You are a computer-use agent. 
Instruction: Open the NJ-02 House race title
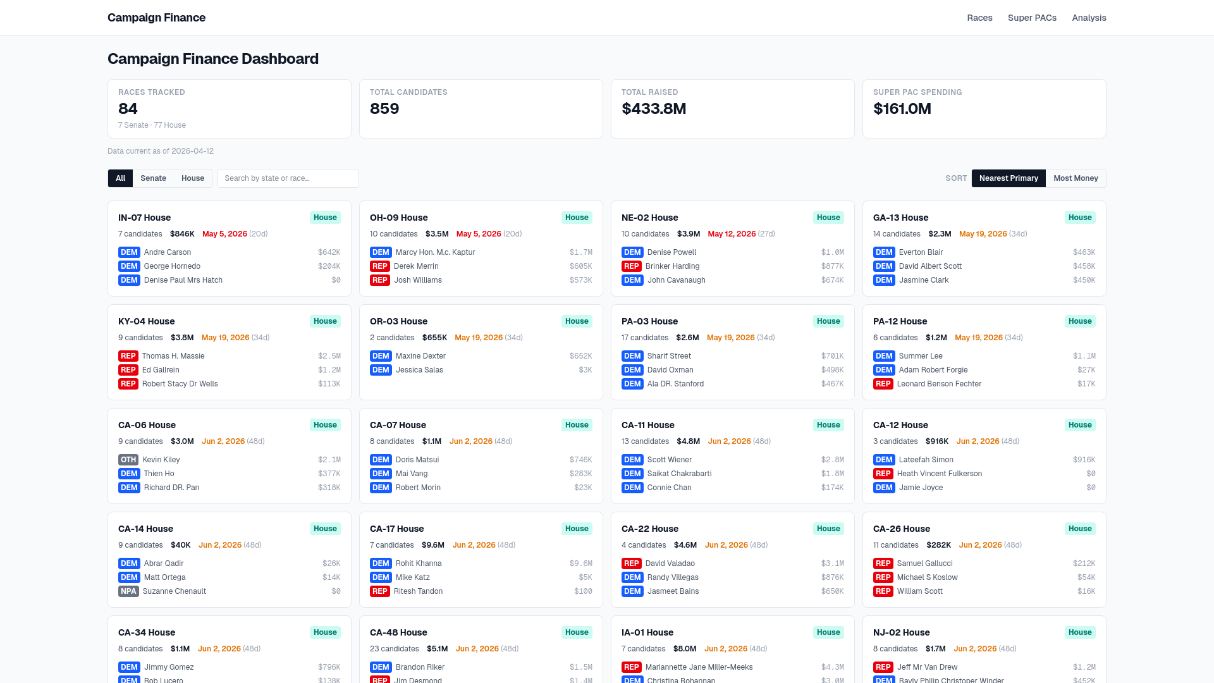(901, 632)
